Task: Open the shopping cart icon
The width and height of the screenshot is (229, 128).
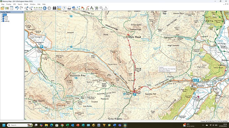Action: (x=96, y=8)
